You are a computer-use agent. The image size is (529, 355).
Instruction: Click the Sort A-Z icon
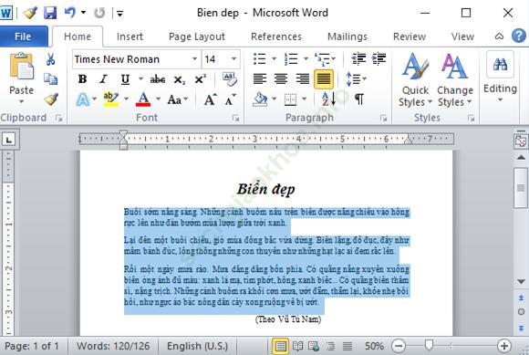(328, 99)
